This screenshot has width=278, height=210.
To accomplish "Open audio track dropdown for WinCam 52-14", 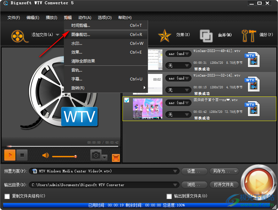I will [x=178, y=78].
